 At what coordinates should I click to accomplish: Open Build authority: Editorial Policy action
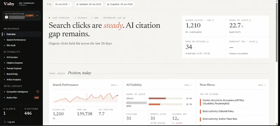(x=218, y=111)
